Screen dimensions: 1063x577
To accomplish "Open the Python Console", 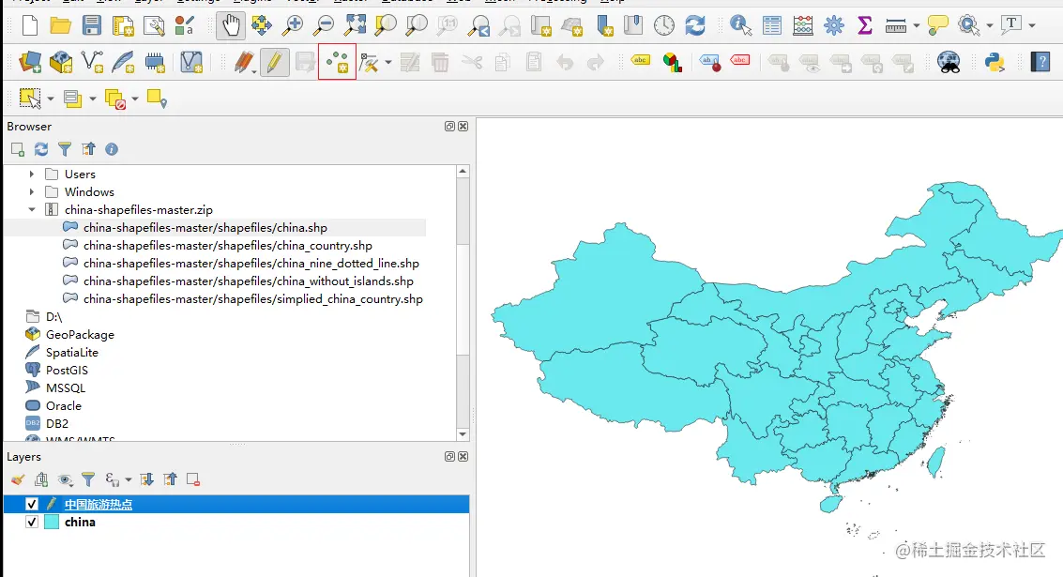I will 994,62.
